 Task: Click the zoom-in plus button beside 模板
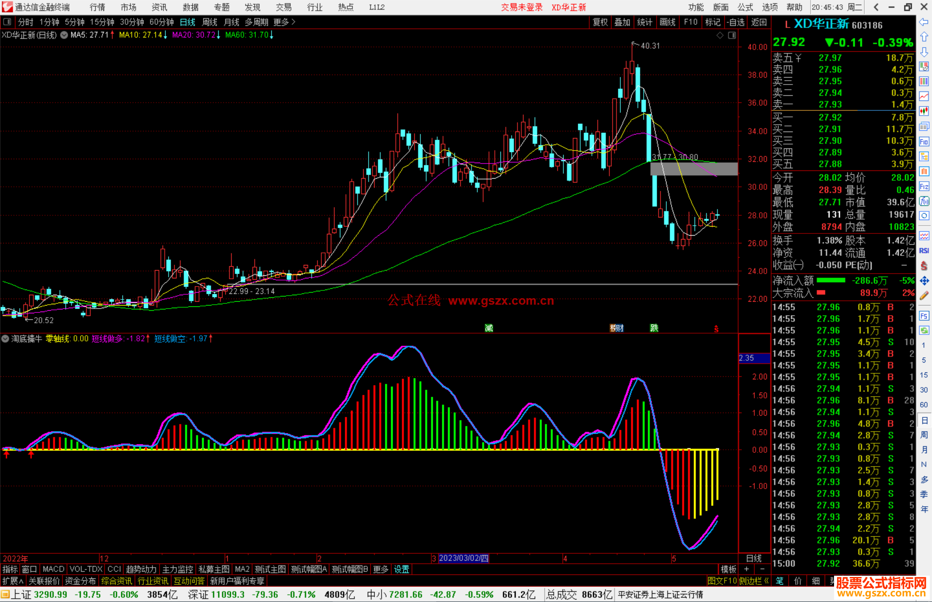pos(746,569)
